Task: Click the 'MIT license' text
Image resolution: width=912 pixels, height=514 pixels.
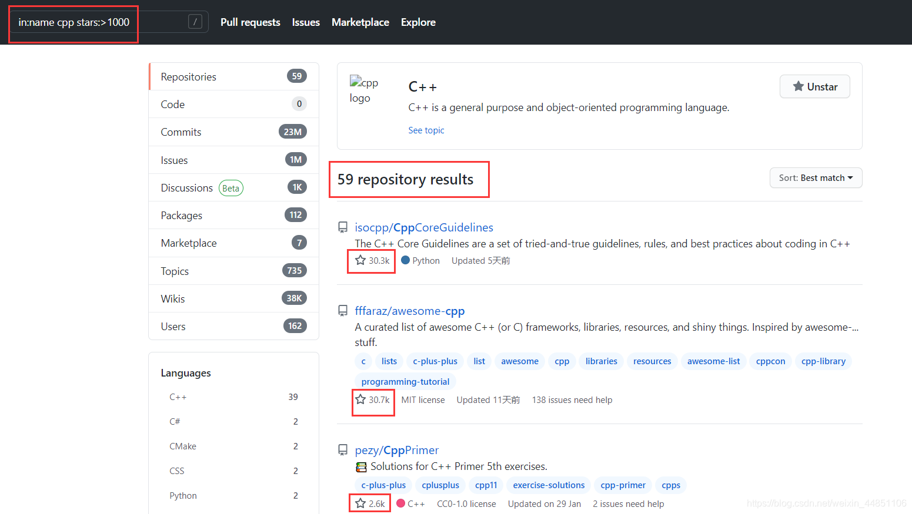Action: coord(423,400)
